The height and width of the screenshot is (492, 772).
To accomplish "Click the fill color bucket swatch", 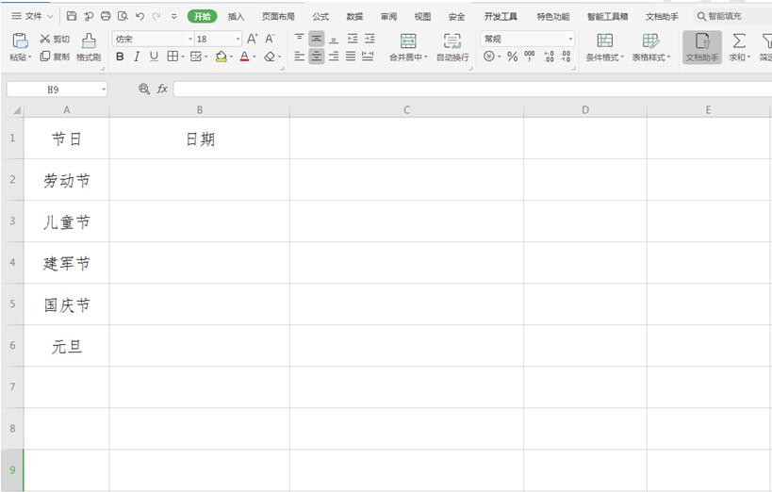I will point(222,57).
